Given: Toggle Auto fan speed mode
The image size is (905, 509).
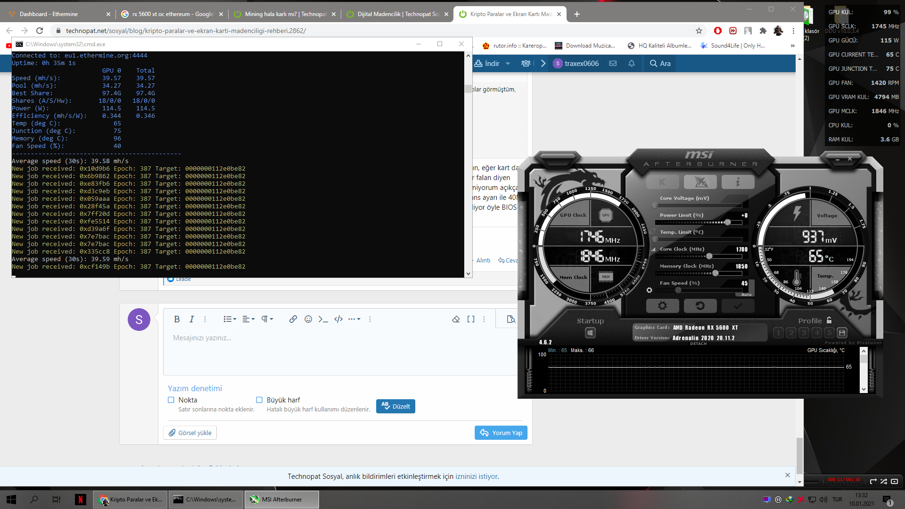Looking at the screenshot, I should 746,295.
